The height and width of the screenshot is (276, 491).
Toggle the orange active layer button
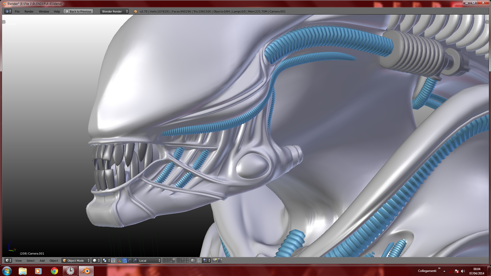coord(174,259)
